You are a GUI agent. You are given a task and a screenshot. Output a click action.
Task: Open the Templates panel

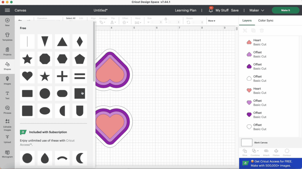coord(7,37)
